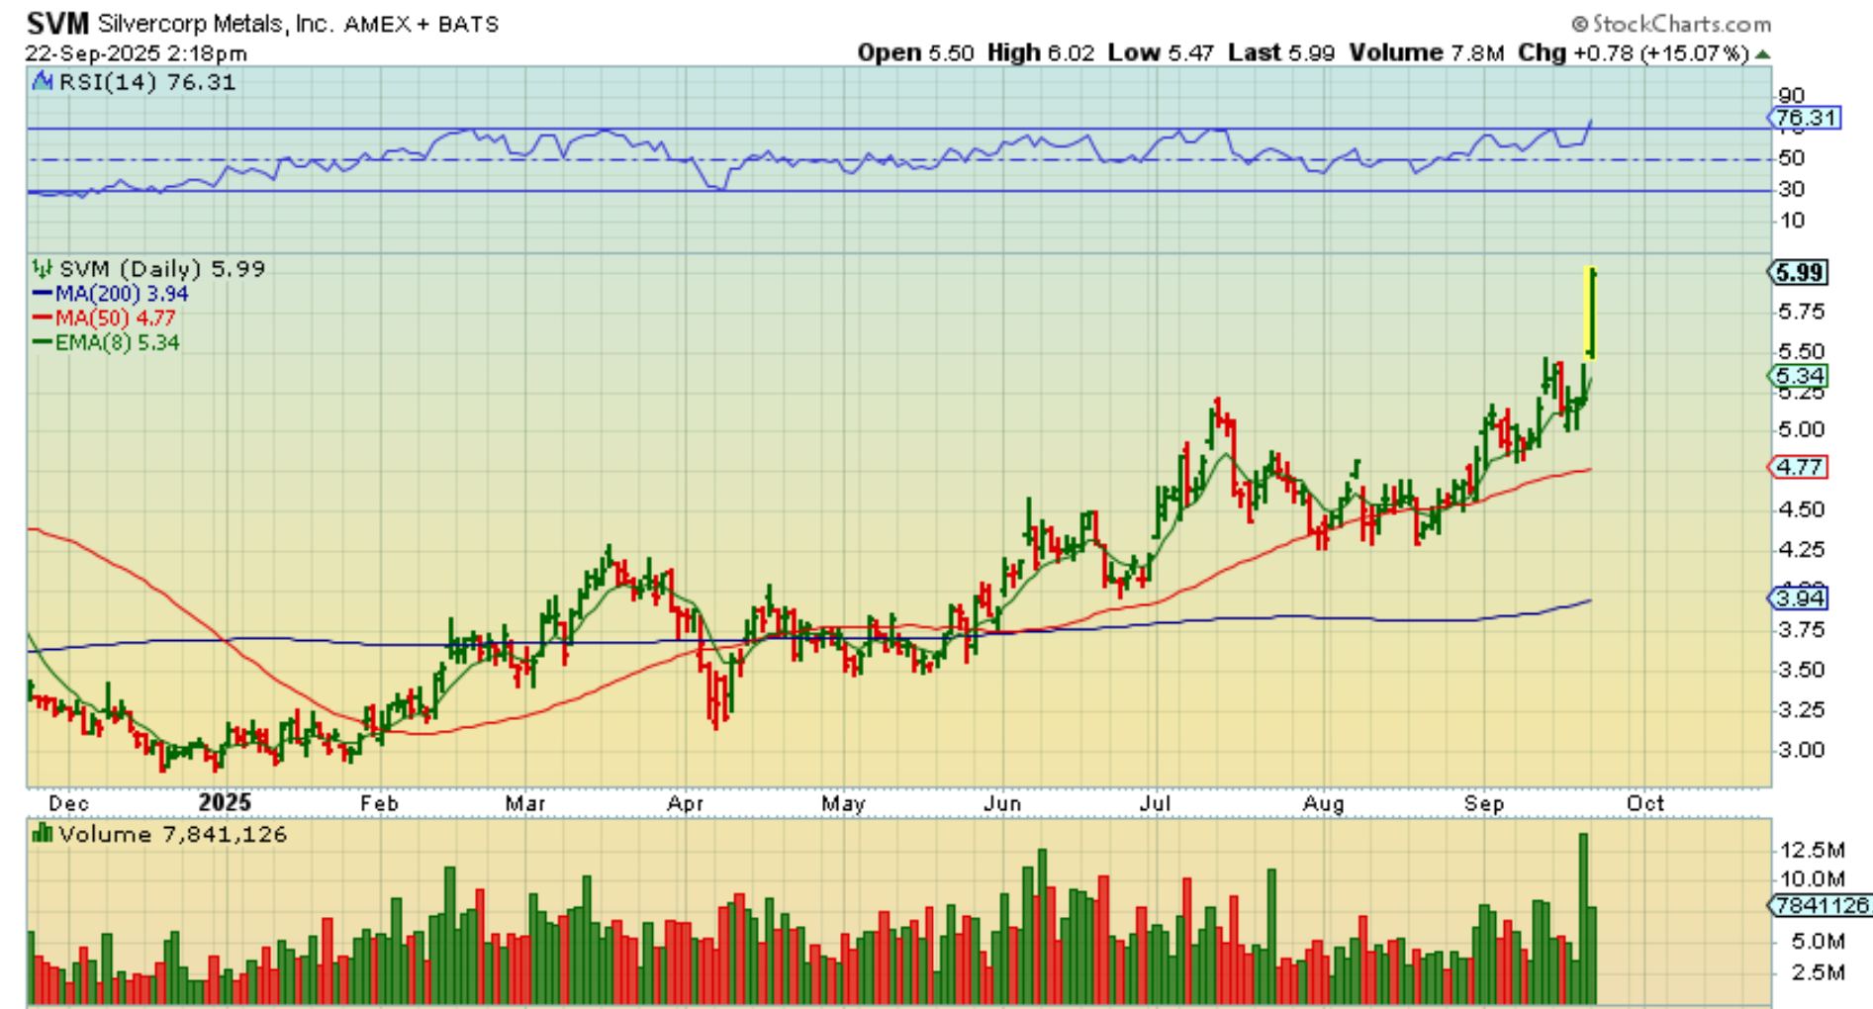The width and height of the screenshot is (1873, 1009).
Task: Click the "Sep" label on the date axis
Action: click(1484, 803)
